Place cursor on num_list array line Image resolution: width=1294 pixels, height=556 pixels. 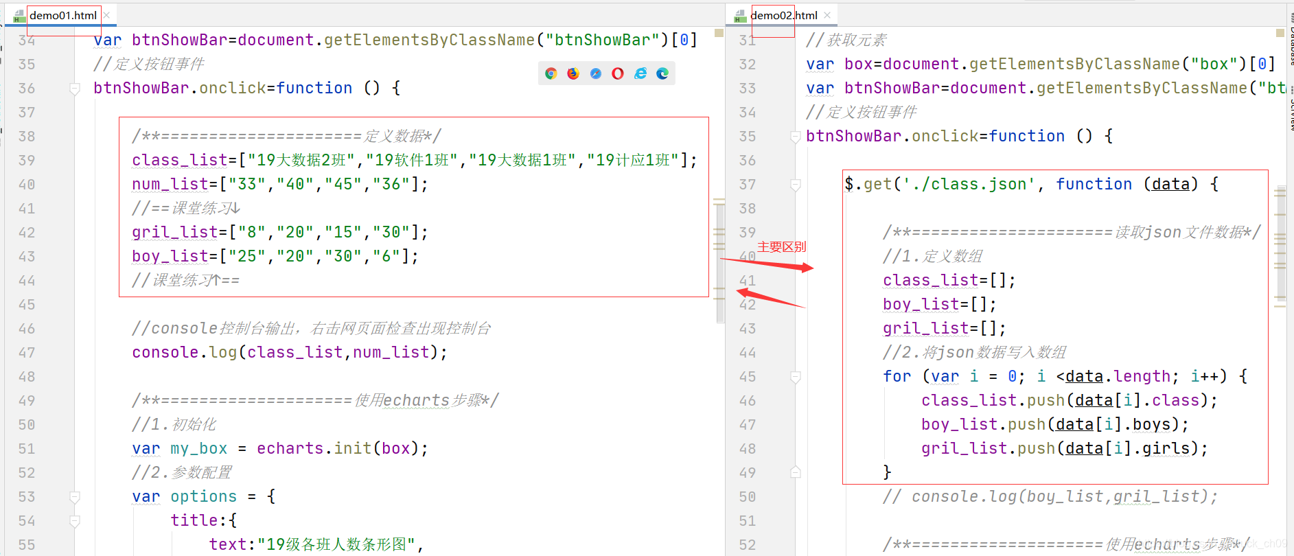280,184
